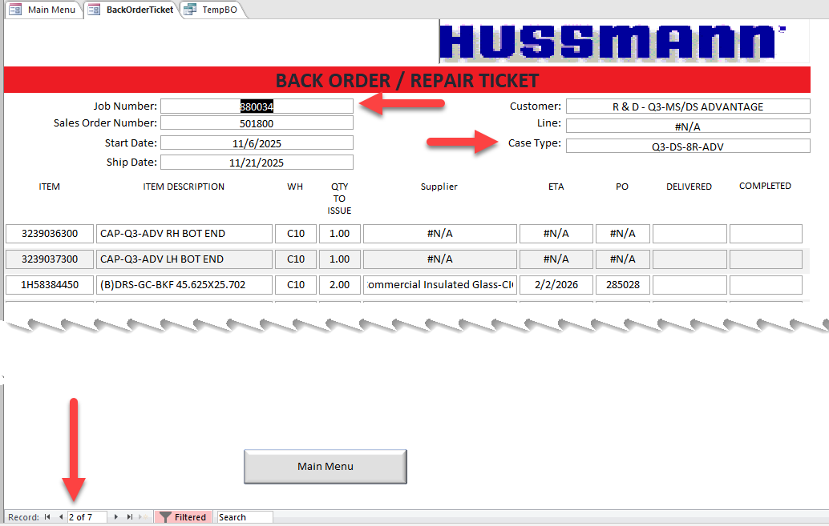Create a new blank record
This screenshot has width=829, height=526.
pyautogui.click(x=143, y=517)
